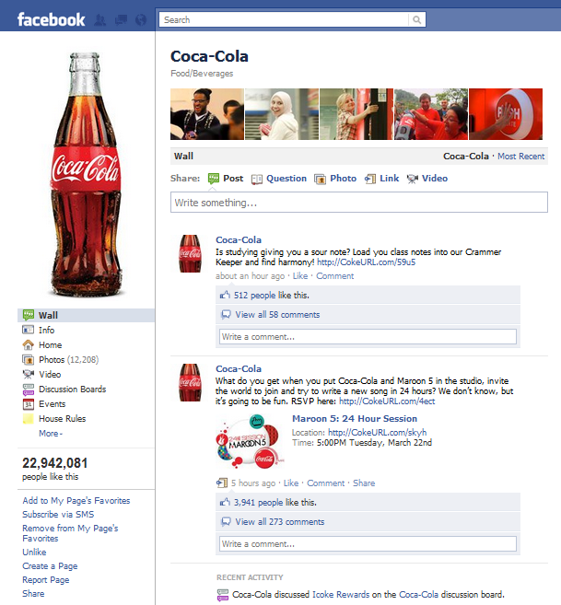Click the Search input field
The height and width of the screenshot is (605, 561).
coord(284,19)
